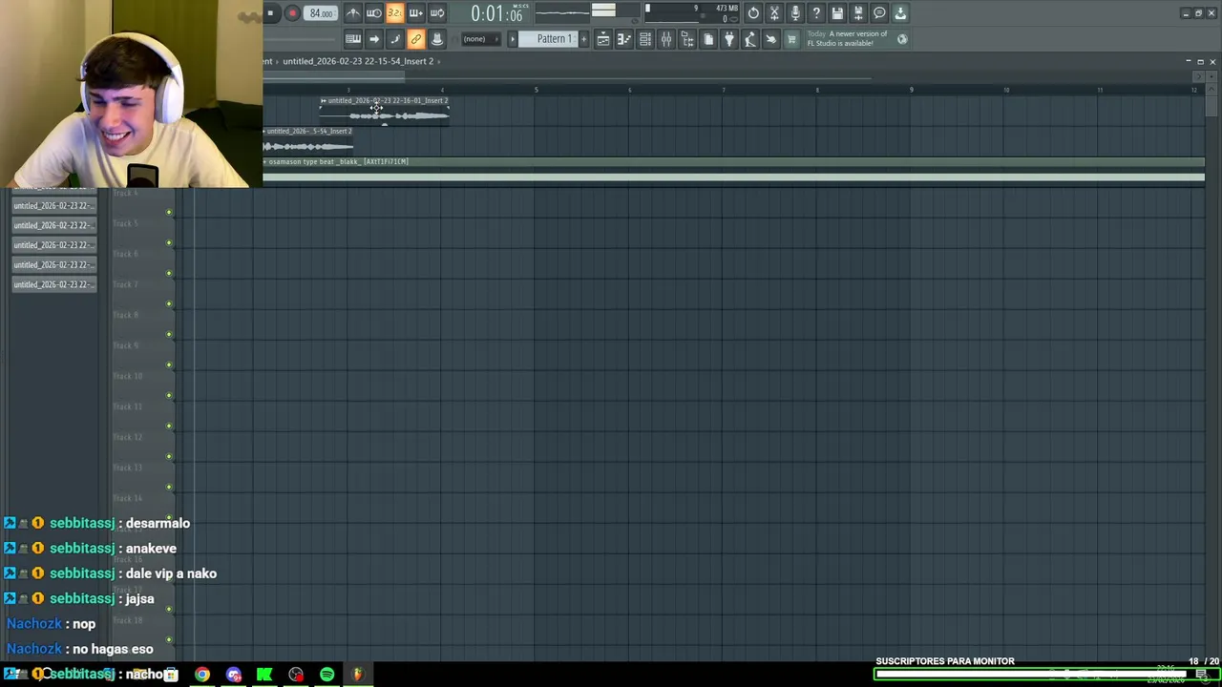The width and height of the screenshot is (1222, 687).
Task: Click the Track 12 header label
Action: pyautogui.click(x=128, y=437)
